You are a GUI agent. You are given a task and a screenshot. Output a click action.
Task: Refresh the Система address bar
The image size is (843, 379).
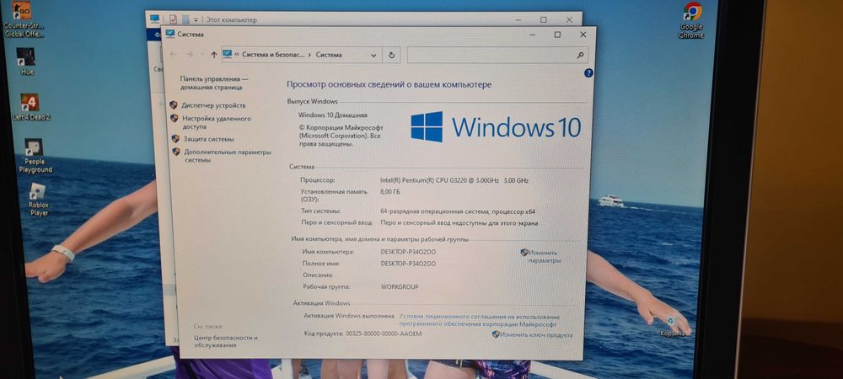pos(391,55)
